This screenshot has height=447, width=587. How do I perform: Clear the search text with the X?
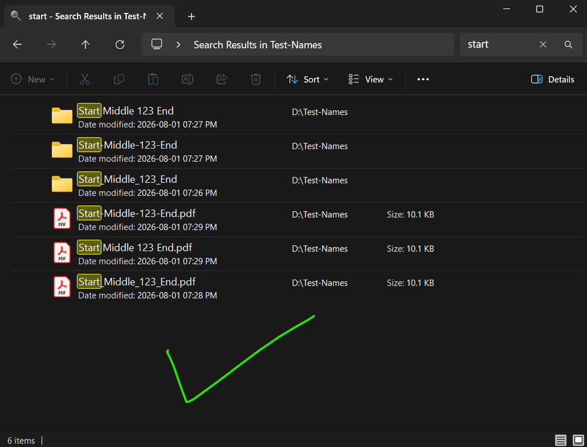pos(543,45)
